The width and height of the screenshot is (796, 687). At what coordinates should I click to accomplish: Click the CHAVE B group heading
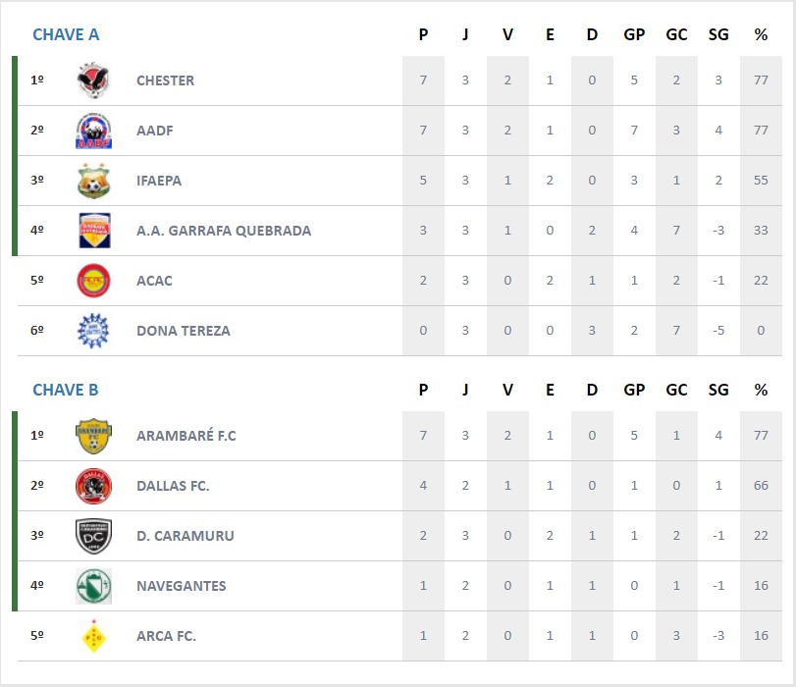coord(66,390)
